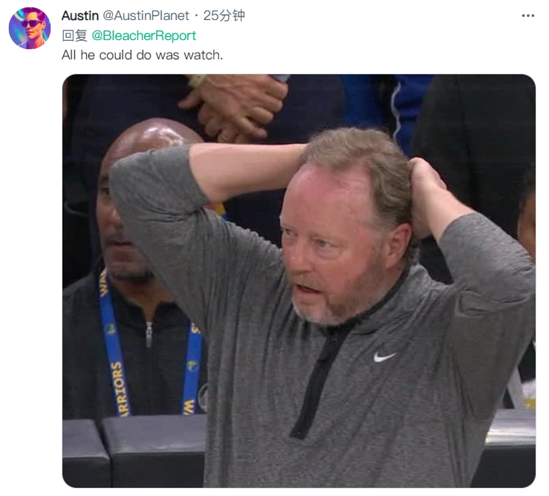Click the text "All he could do was watch."
The width and height of the screenshot is (549, 496).
coord(142,55)
